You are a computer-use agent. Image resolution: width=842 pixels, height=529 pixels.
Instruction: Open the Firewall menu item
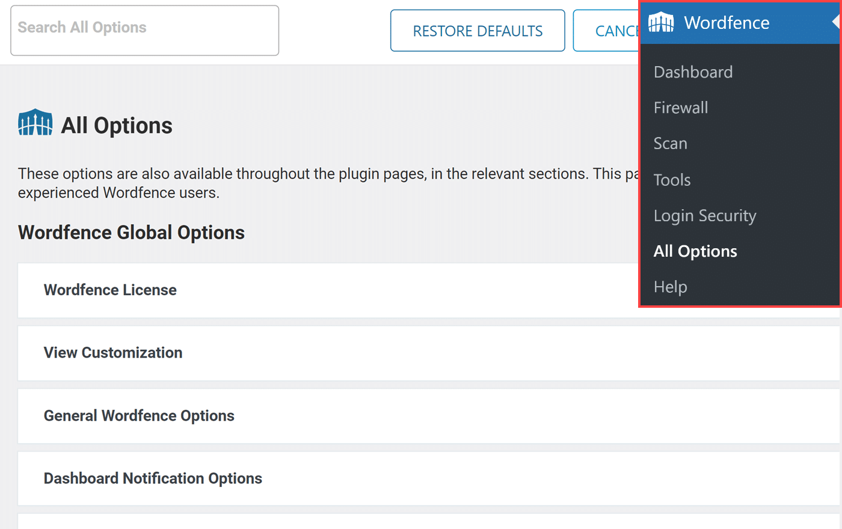(680, 108)
